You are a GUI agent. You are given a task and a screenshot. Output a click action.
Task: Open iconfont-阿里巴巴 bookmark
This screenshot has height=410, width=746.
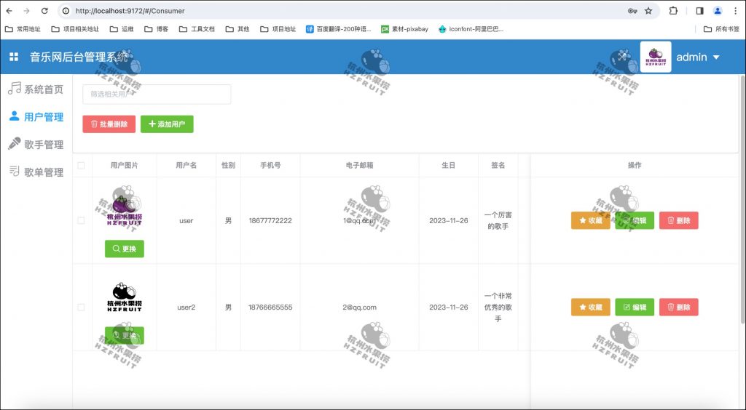(x=471, y=29)
